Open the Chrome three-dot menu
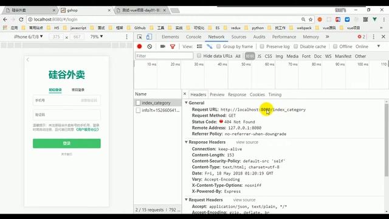 click(384, 19)
